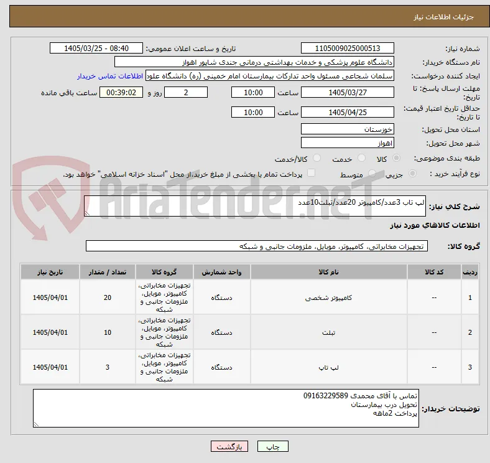Click the کامپیوتر شخصی item name cell
Screen dimensions: 490x463
329,297
